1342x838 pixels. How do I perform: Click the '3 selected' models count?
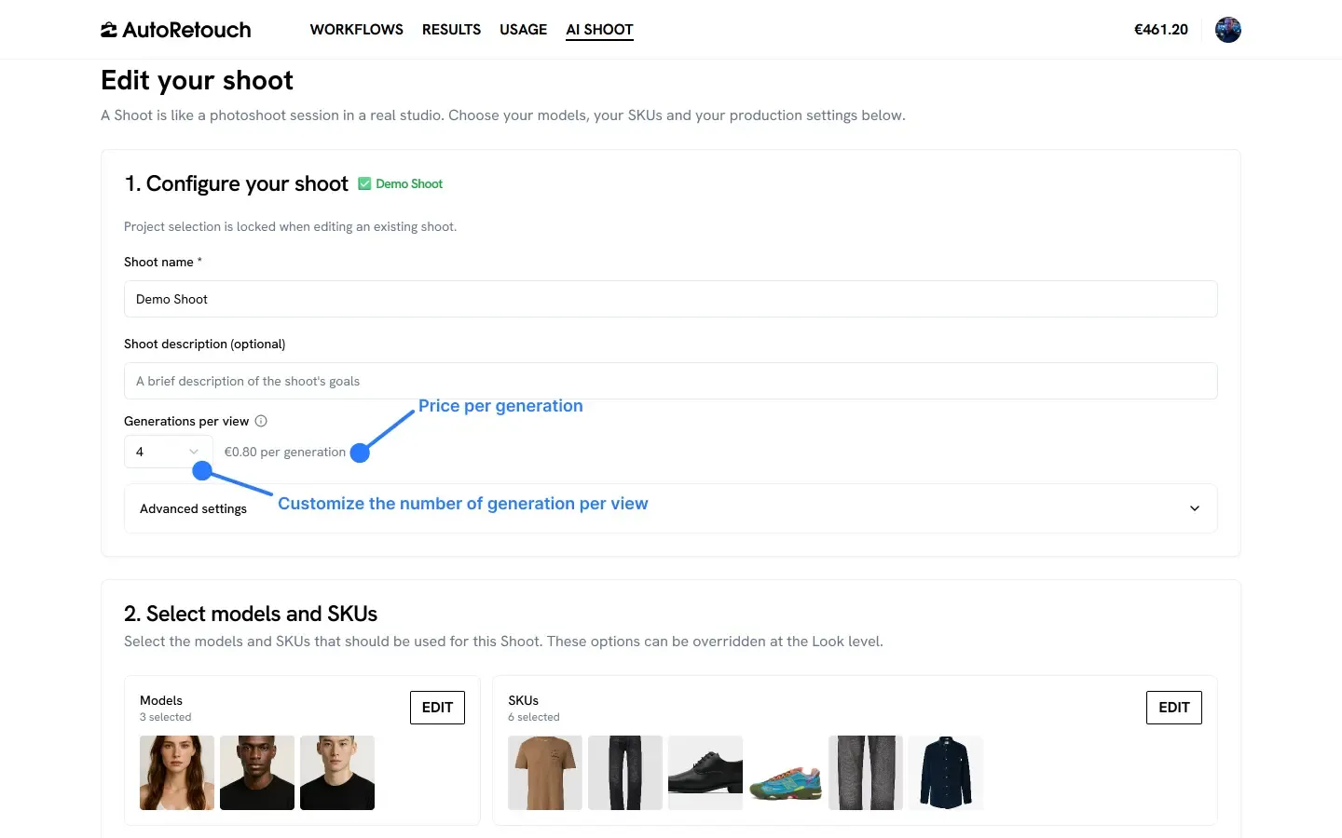166,717
